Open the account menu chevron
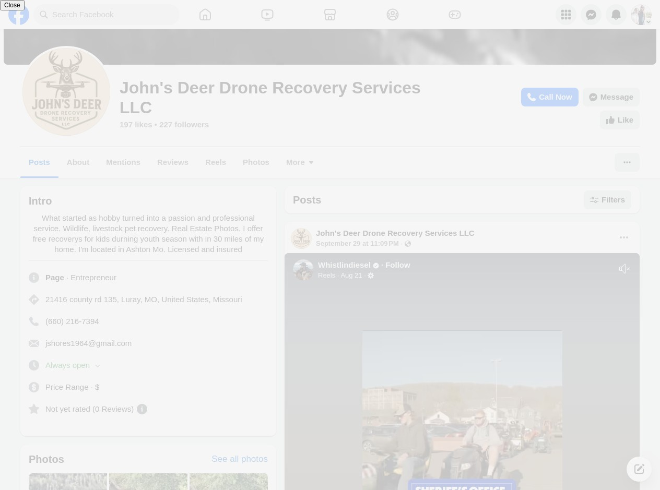This screenshot has height=490, width=660. (x=648, y=22)
